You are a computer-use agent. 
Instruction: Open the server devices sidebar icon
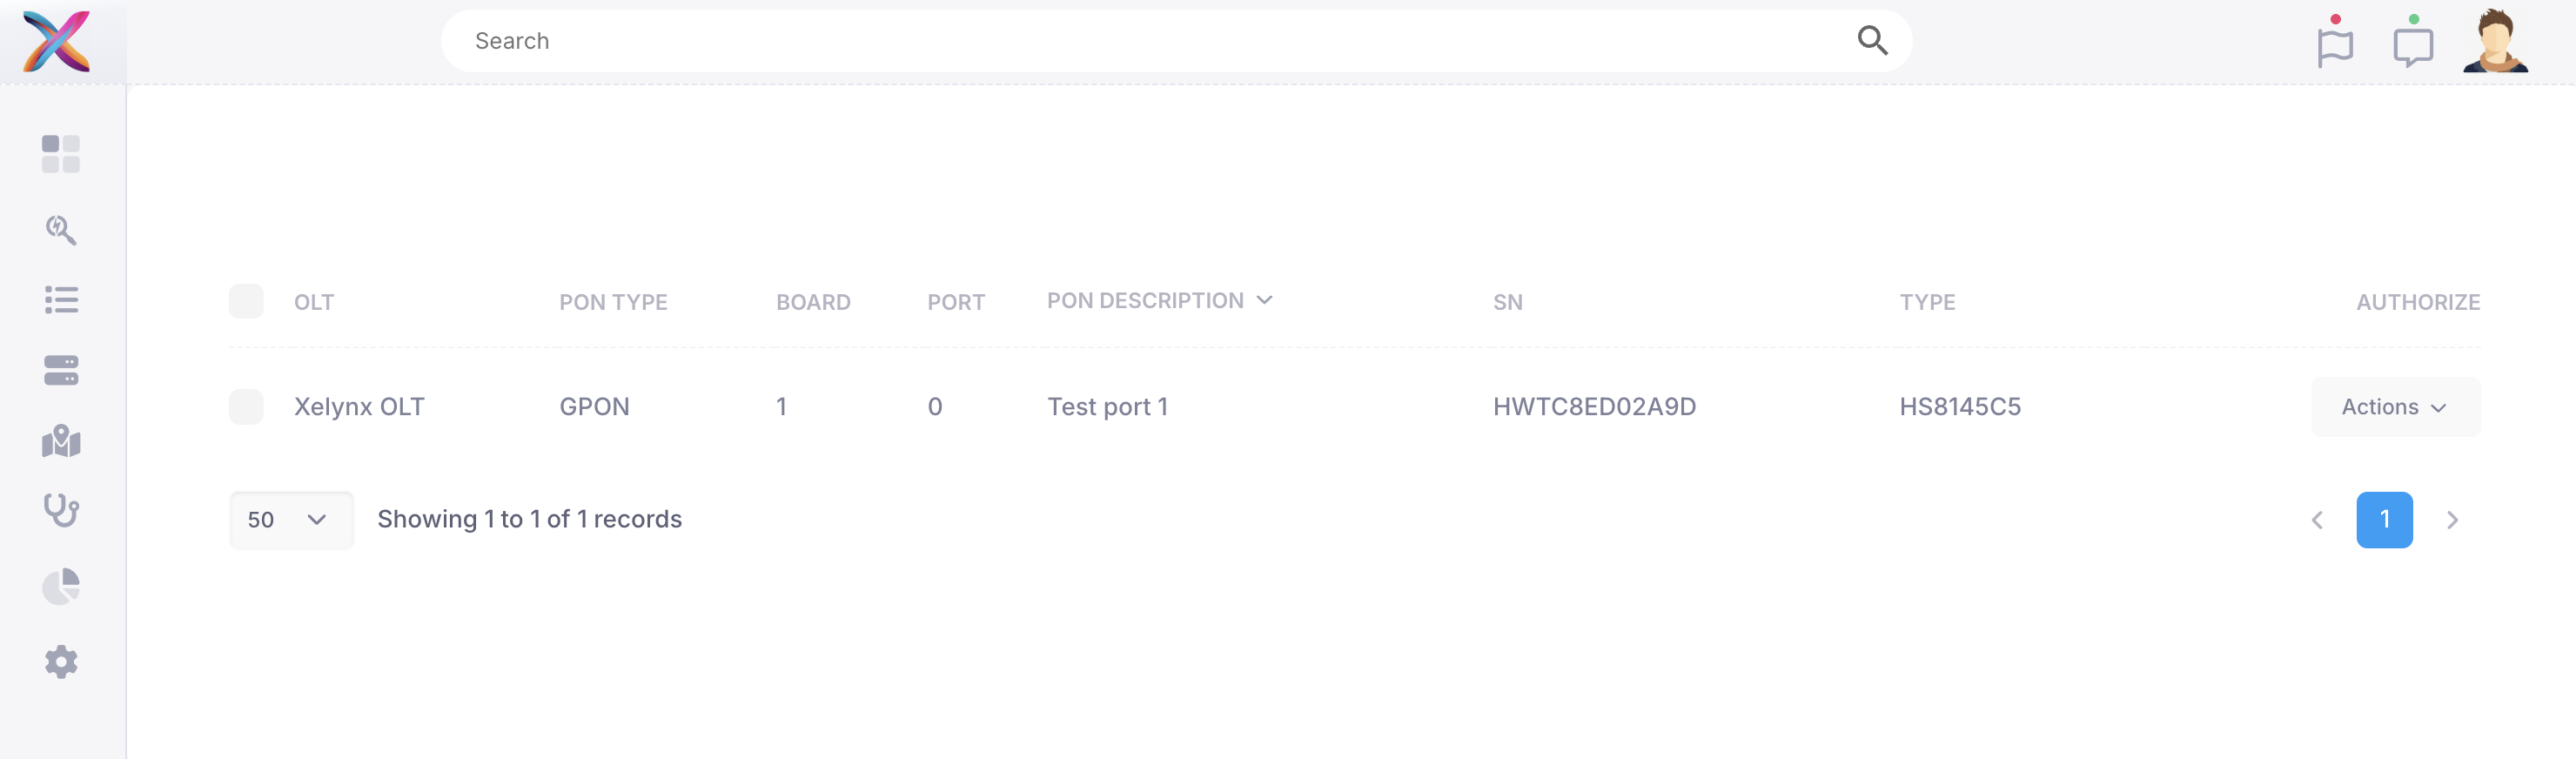coord(61,370)
